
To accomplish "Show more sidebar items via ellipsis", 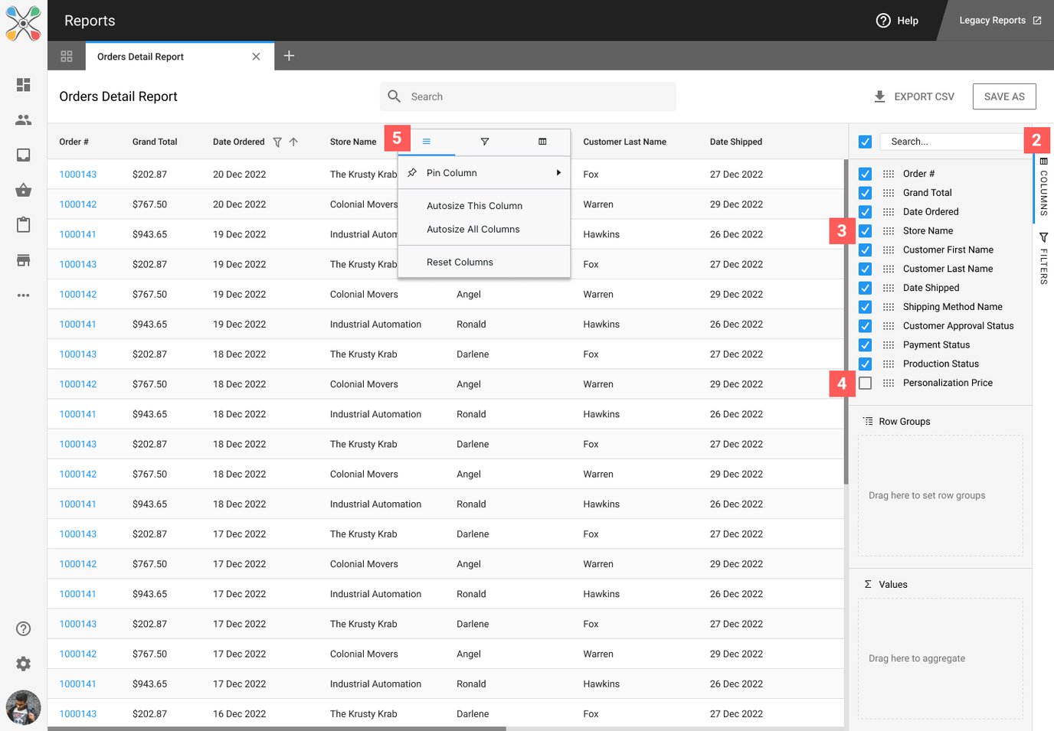I will click(x=23, y=295).
